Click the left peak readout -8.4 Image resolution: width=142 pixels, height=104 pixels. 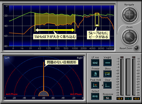[120, 99]
